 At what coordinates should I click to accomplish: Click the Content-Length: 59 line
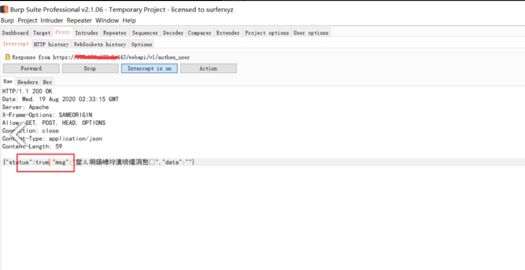pyautogui.click(x=32, y=147)
